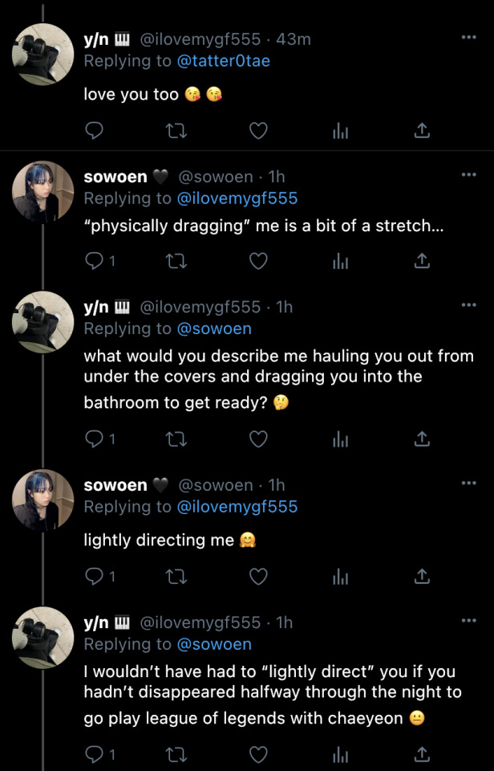Open @ilovemygf555 link in "physically dragging" tweet
Screen dimensions: 494x771
tap(237, 198)
